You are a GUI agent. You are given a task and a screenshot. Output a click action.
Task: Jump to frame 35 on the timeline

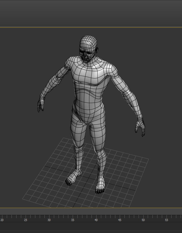[x=72, y=220]
